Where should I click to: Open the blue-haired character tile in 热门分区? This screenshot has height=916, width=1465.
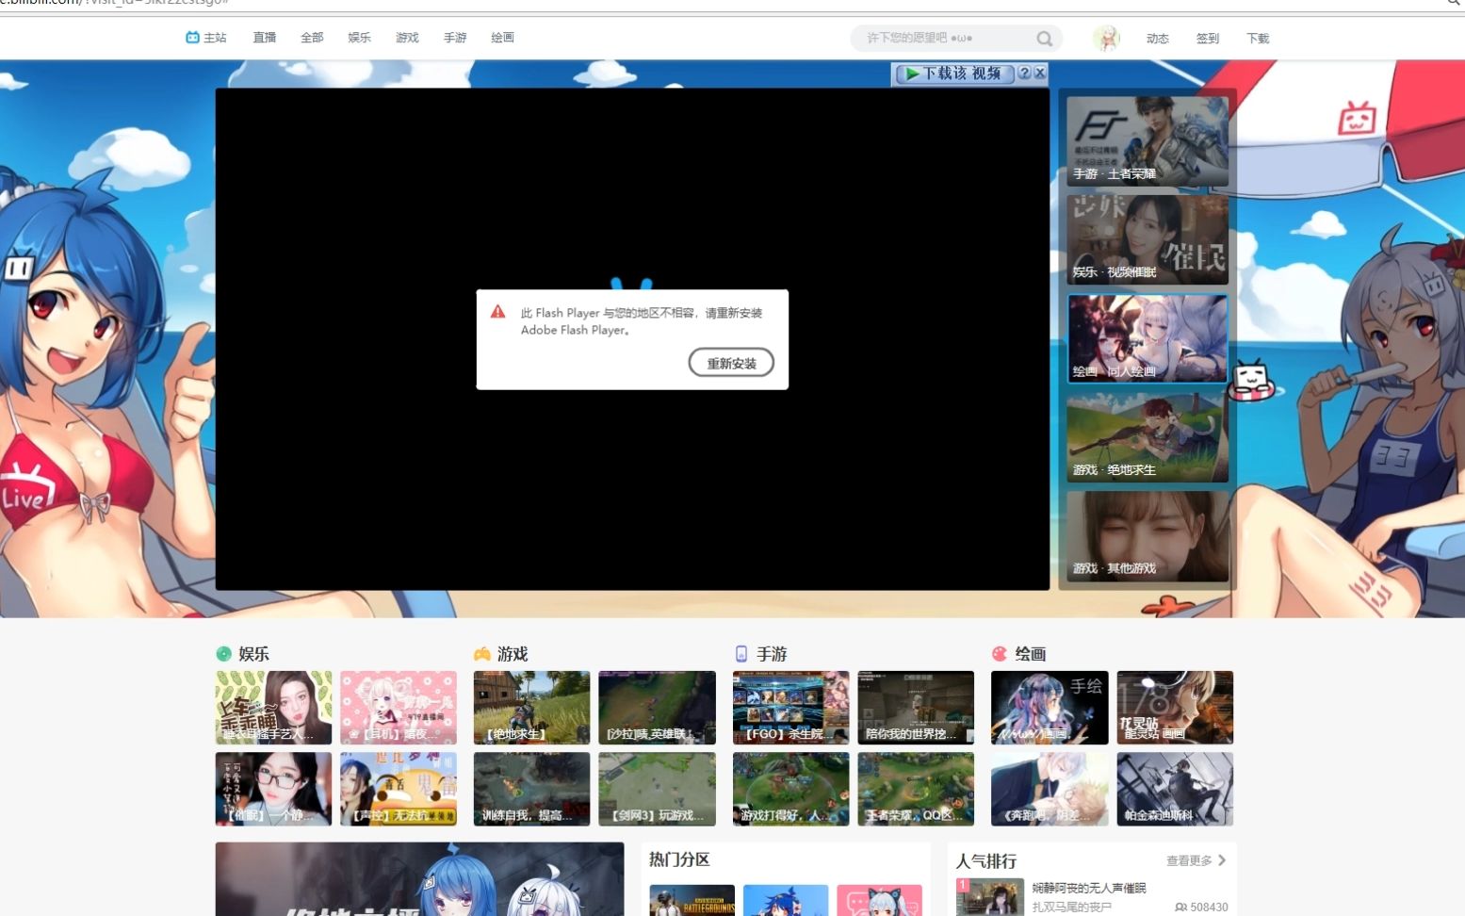(786, 900)
